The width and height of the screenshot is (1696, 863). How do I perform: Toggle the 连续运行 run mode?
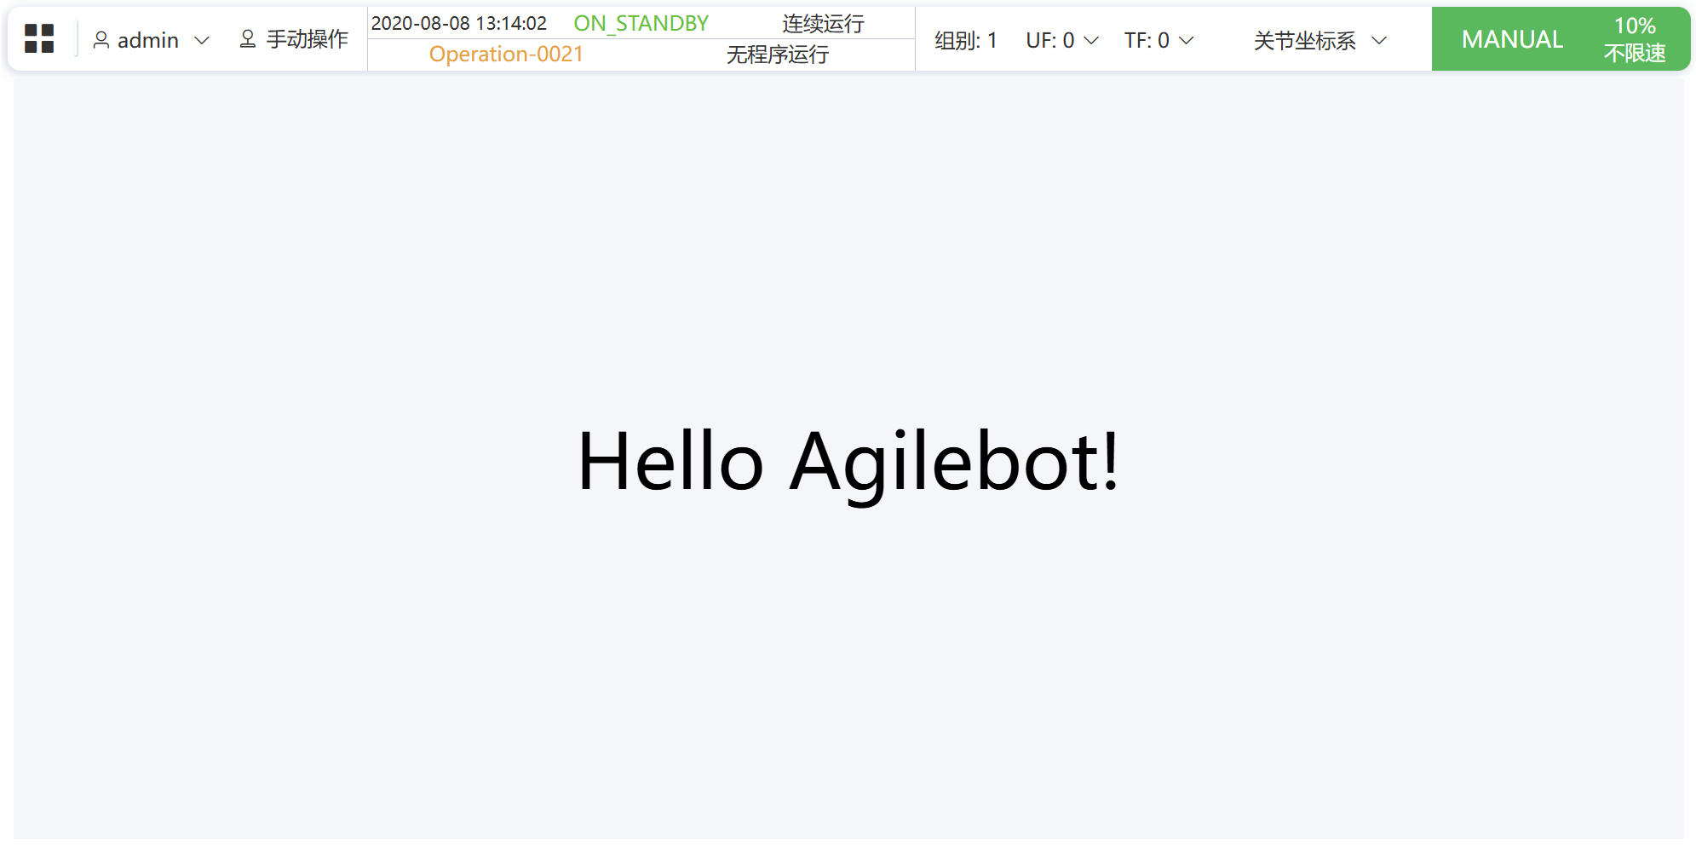tap(823, 23)
